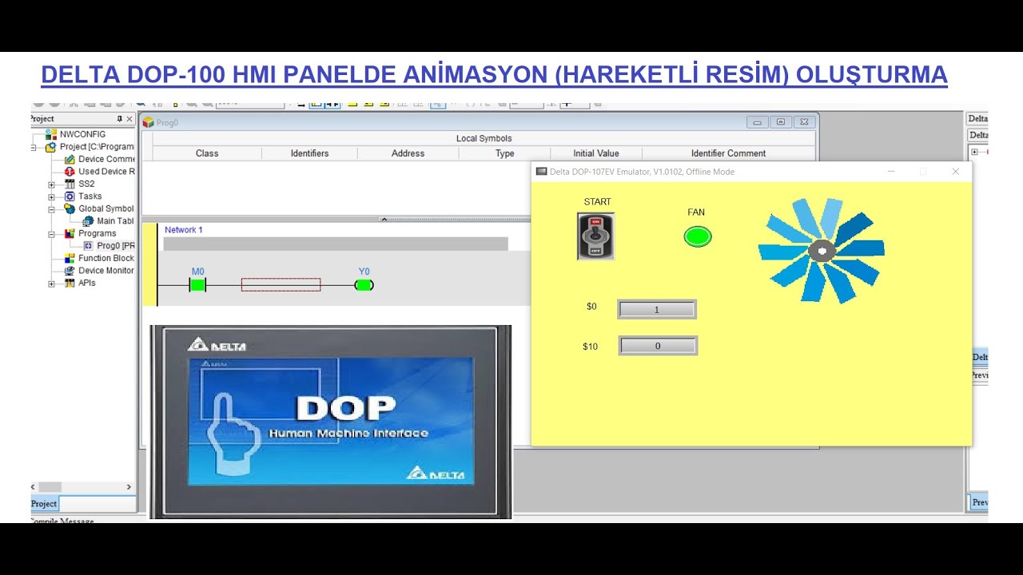
Task: Expand the SS2 tree node
Action: coord(51,184)
